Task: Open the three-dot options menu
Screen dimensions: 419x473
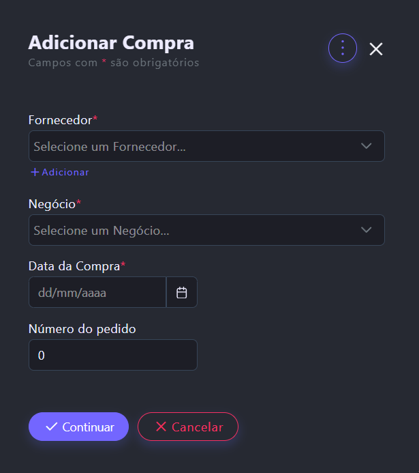Action: [343, 48]
